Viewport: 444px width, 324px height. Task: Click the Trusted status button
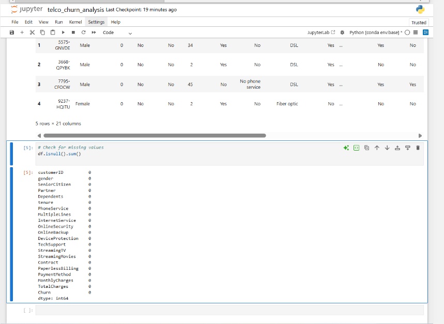coord(419,22)
